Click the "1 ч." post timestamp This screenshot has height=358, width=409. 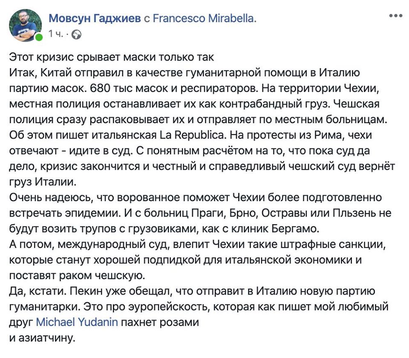[x=56, y=34]
